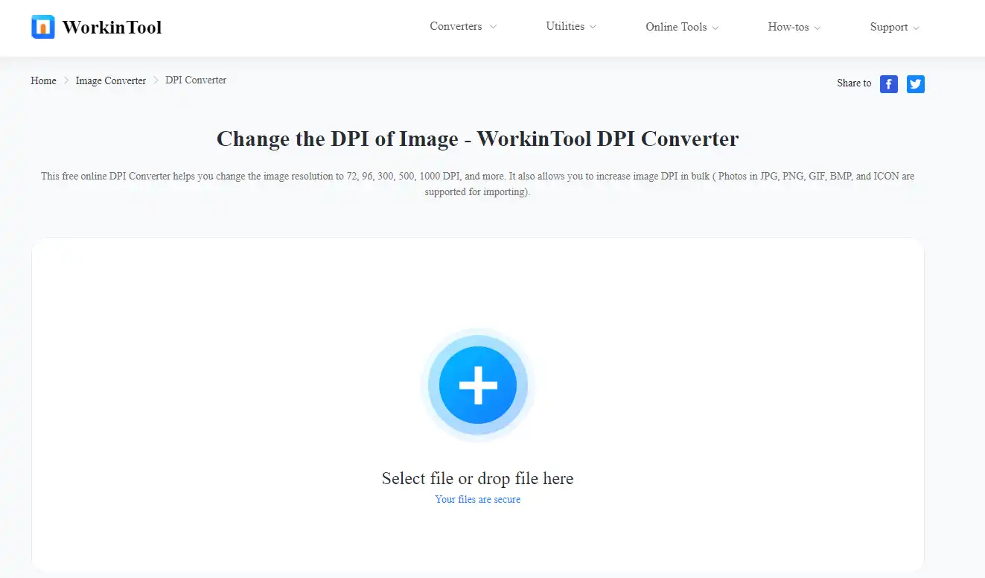The image size is (985, 578).
Task: Open Image Converter breadcrumb link
Action: (x=111, y=80)
